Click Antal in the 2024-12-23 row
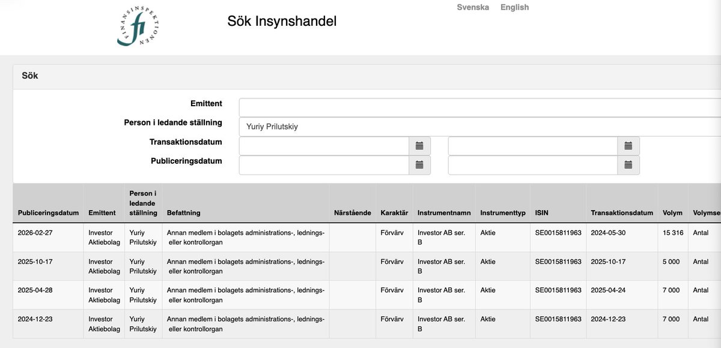This screenshot has width=721, height=348. (701, 319)
